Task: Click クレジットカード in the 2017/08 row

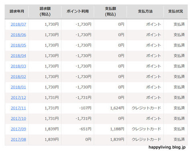Action: (x=146, y=139)
